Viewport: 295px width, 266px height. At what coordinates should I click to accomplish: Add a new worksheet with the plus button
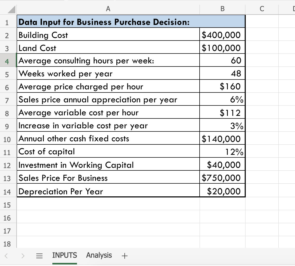click(125, 256)
